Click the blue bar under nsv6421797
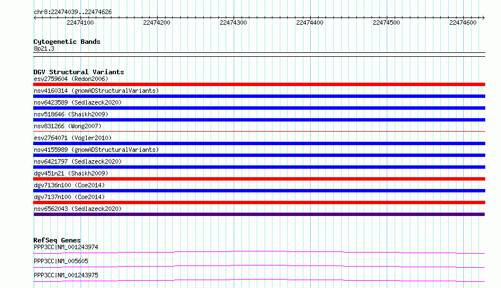 click(x=259, y=167)
